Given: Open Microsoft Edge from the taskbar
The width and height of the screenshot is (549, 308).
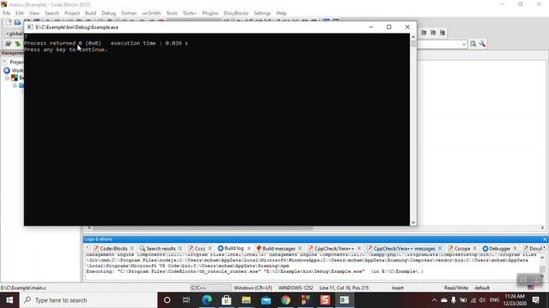Looking at the screenshot, I should [x=207, y=300].
